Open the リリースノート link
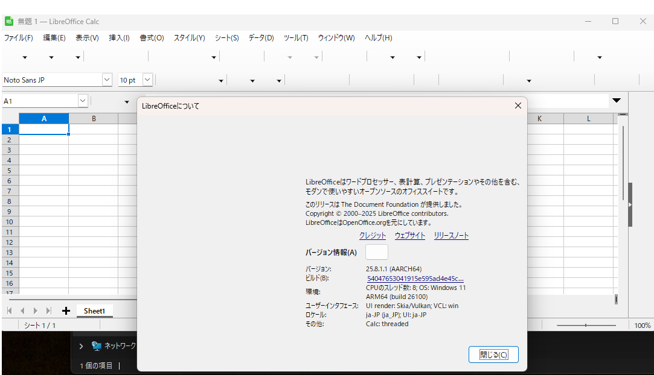This screenshot has width=654, height=375. click(x=451, y=236)
